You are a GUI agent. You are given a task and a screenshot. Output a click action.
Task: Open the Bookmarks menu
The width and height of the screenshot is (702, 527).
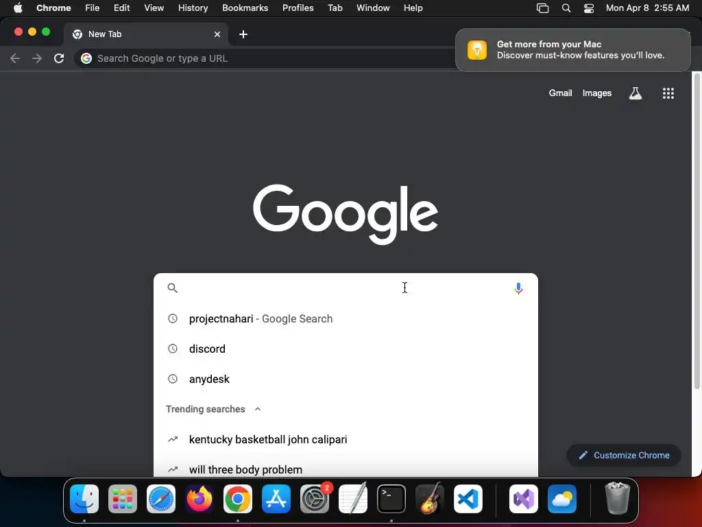(245, 8)
